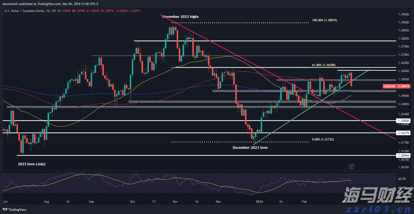The width and height of the screenshot is (414, 214).
Task: Click the 1.33000 horizontal line price label
Action: (x=403, y=120)
